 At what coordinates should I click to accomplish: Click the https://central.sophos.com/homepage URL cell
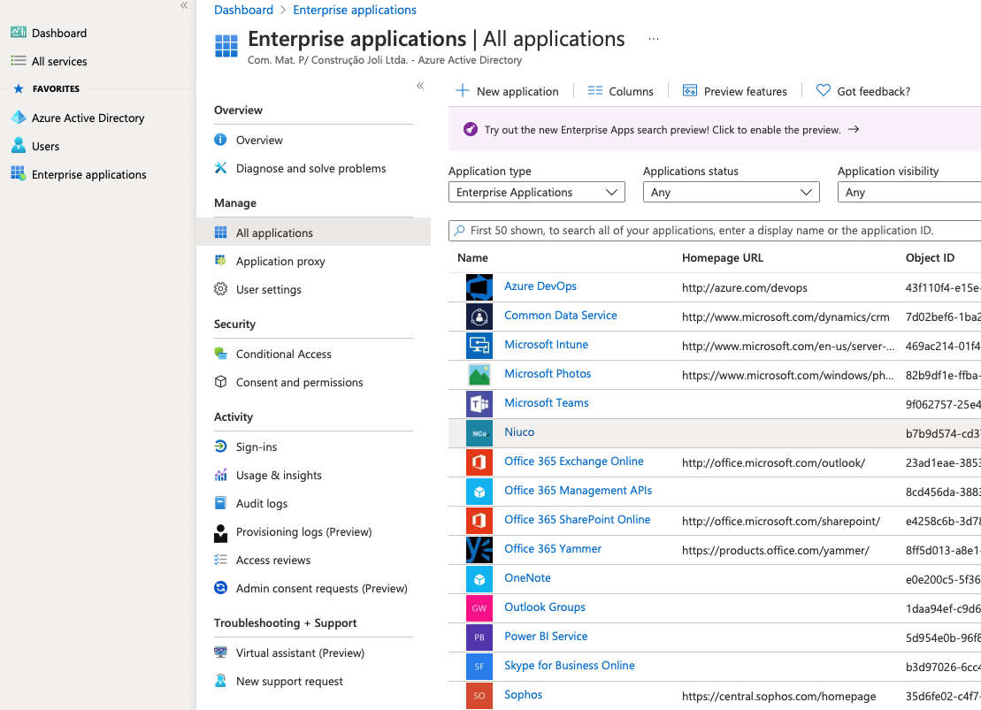778,696
